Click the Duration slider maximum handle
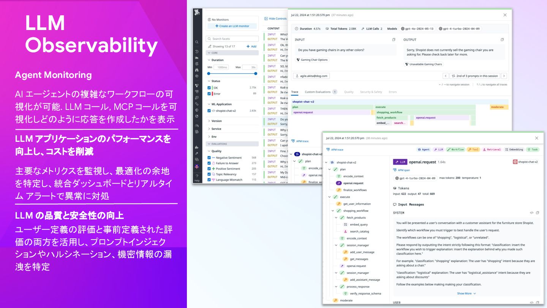This screenshot has height=308, width=547. coord(256,73)
